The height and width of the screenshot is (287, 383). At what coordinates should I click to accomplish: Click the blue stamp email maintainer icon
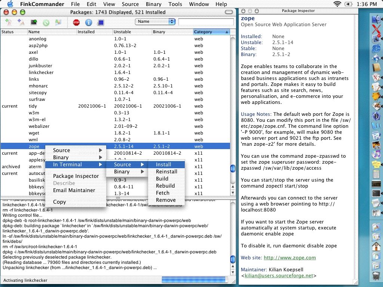(x=101, y=22)
